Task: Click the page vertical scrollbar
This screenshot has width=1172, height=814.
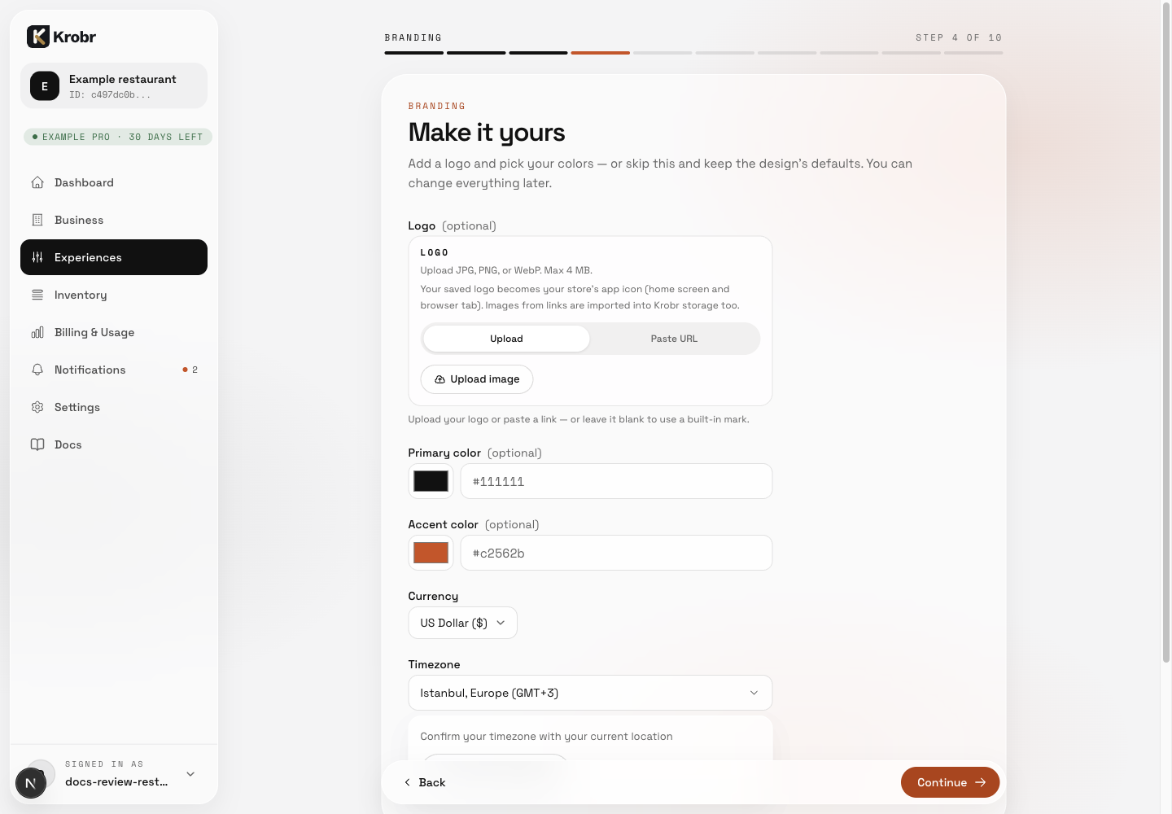Action: [x=1165, y=332]
